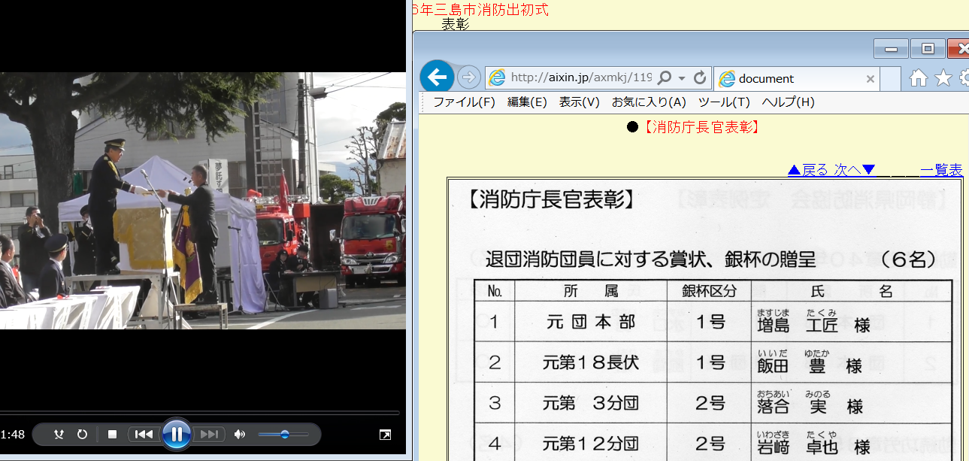Open the ファイル(F) menu
The height and width of the screenshot is (461, 969).
point(464,102)
